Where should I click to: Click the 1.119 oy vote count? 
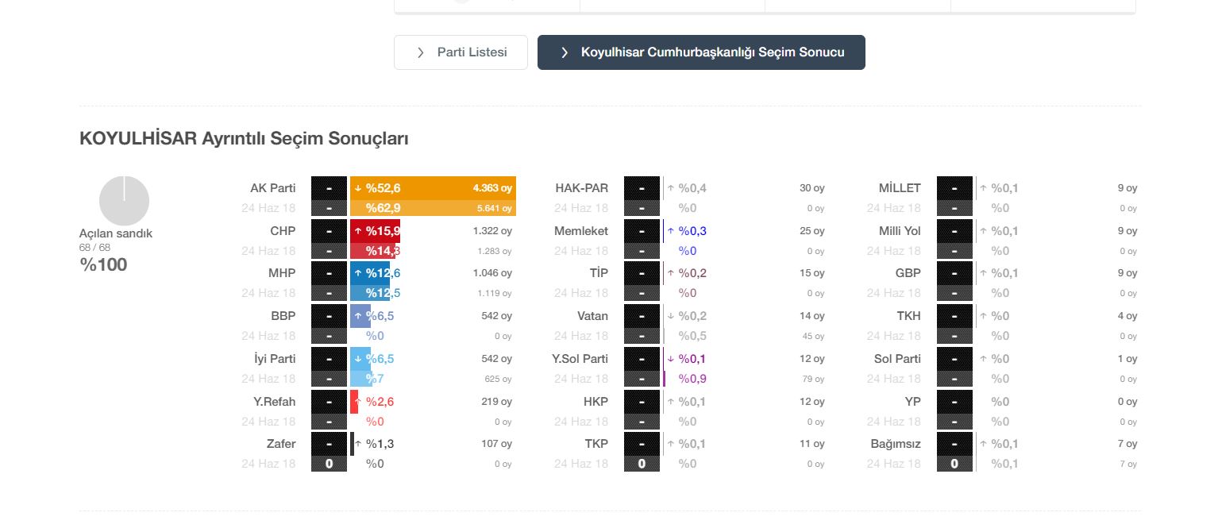(x=495, y=293)
